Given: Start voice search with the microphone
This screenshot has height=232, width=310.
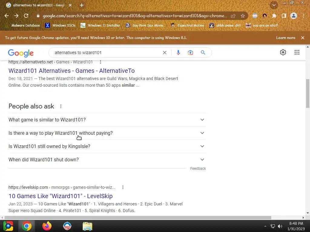Looking at the screenshot, I should coord(178,53).
